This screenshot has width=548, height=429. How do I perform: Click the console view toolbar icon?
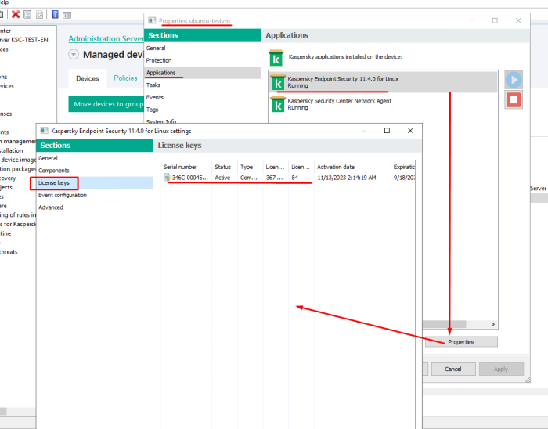[x=67, y=15]
